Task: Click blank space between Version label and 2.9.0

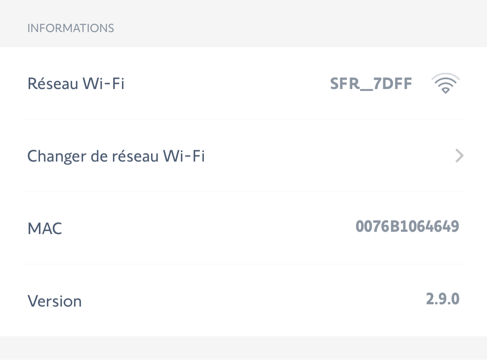Action: tap(253, 301)
